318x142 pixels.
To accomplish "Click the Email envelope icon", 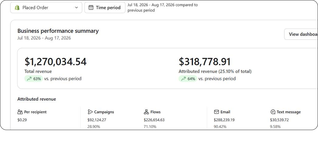I will point(216,112).
